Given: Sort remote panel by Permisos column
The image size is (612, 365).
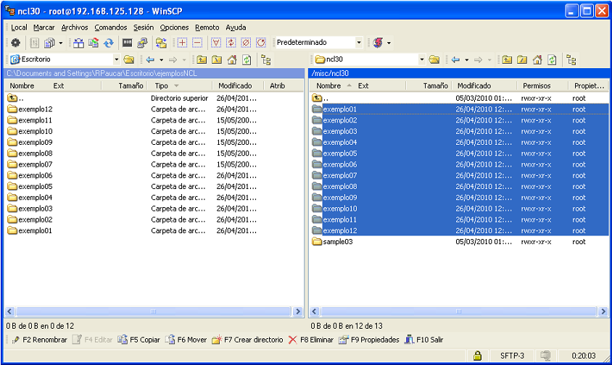Looking at the screenshot, I should pos(537,85).
